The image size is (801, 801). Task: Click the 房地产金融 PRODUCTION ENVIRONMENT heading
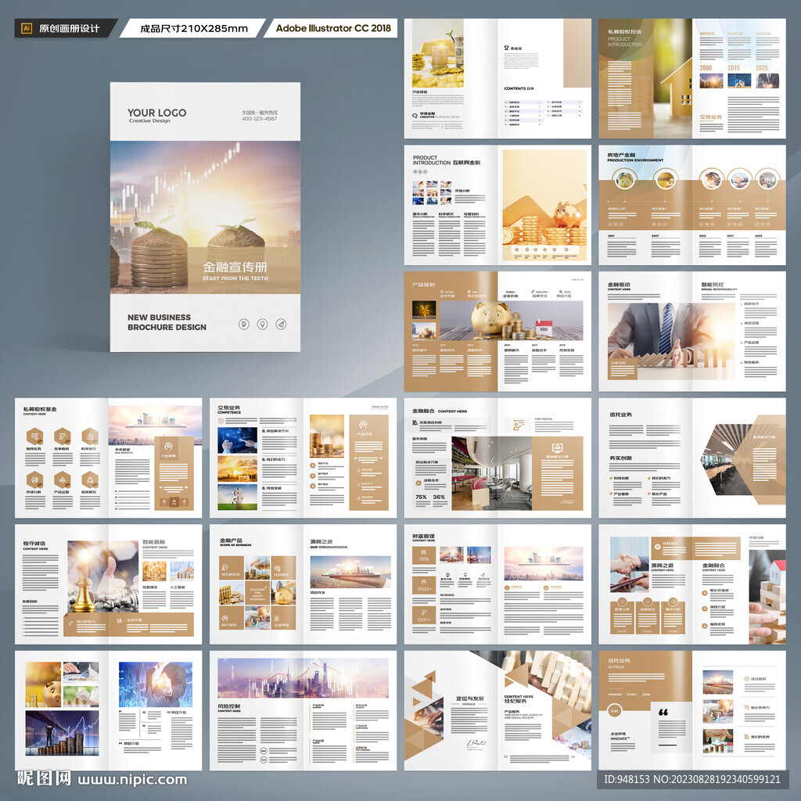click(635, 156)
